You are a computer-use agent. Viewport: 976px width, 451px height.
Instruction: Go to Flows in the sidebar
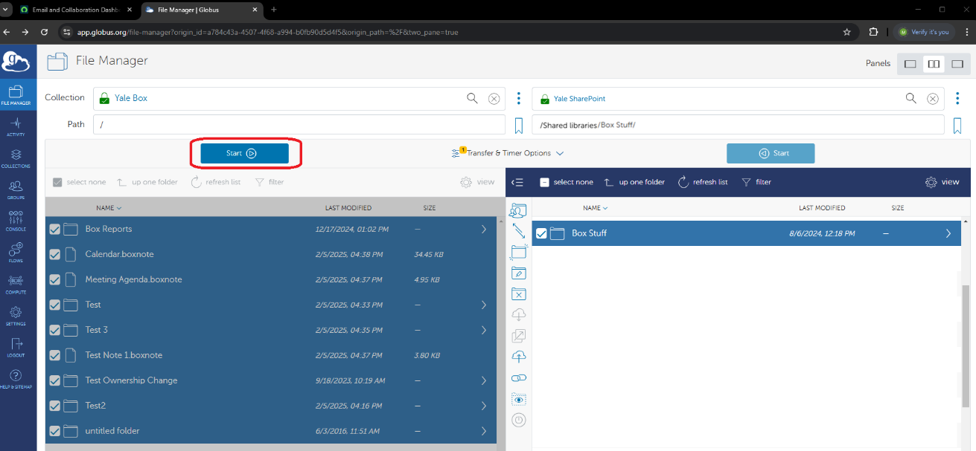pyautogui.click(x=15, y=253)
